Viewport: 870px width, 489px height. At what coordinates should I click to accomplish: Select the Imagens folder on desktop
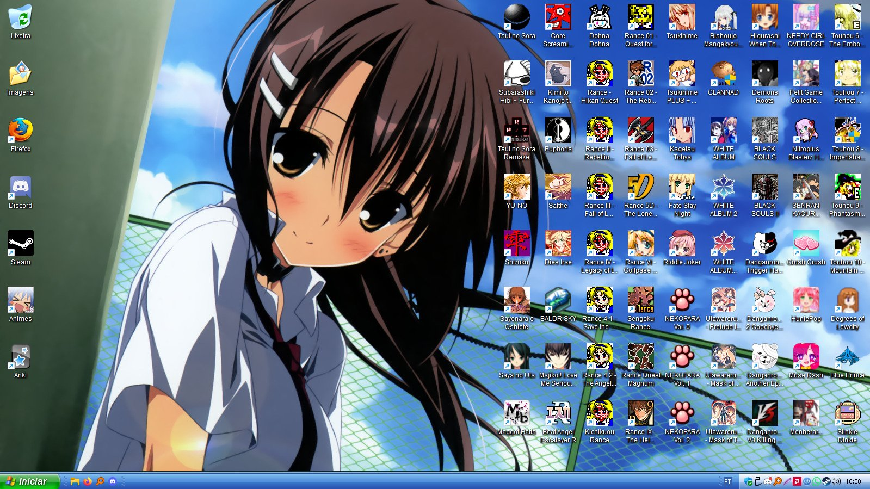coord(20,76)
